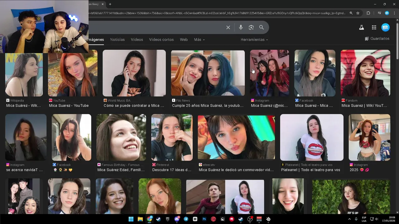The width and height of the screenshot is (399, 224).
Task: Open the Famous Birthday image thumbnail
Action: click(x=121, y=137)
